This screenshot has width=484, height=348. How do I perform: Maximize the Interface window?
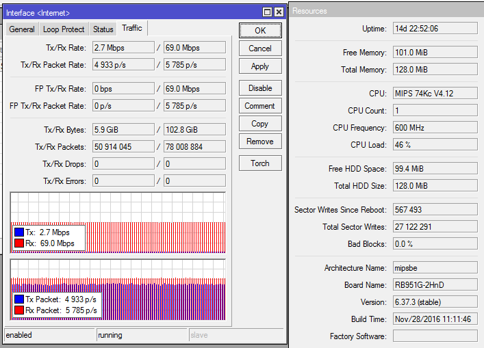point(267,12)
